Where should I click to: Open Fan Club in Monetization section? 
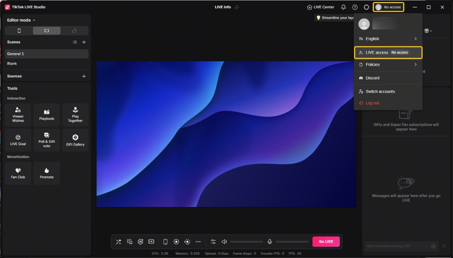18,173
